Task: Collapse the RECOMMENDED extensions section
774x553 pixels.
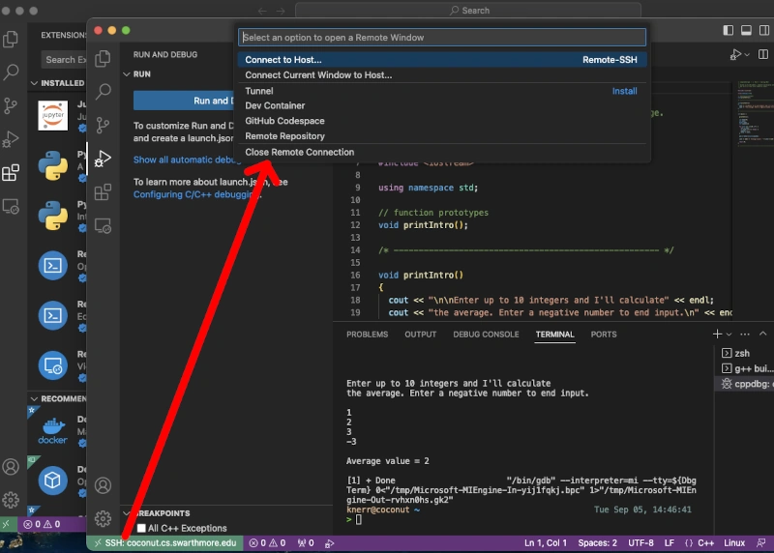Action: coord(34,398)
